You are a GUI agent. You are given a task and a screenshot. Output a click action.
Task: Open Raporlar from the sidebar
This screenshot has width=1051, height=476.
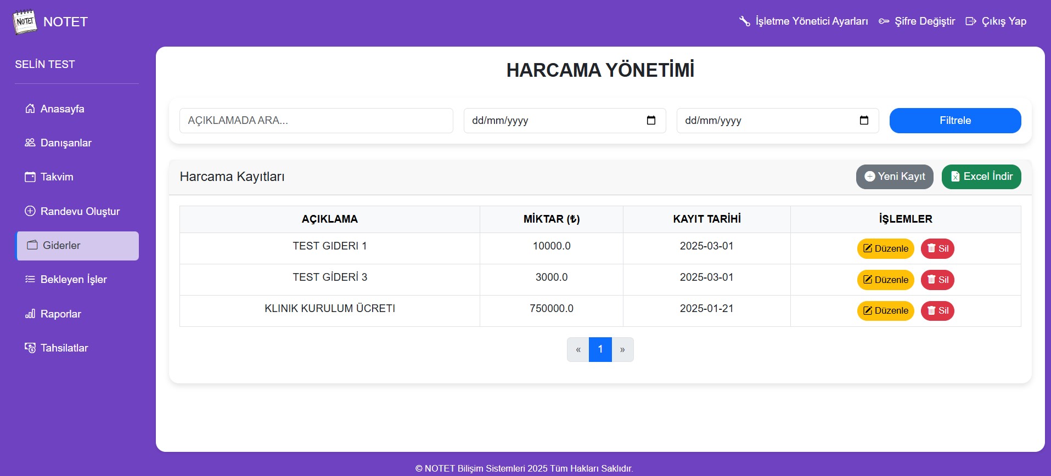pos(77,314)
